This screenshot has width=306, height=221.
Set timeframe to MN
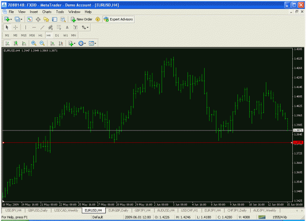(x=73, y=35)
